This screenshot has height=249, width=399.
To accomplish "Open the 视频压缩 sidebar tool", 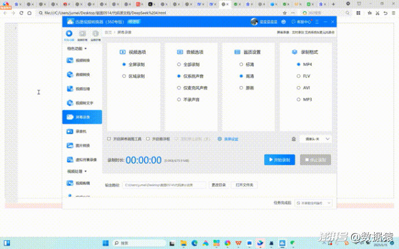I will point(82,89).
